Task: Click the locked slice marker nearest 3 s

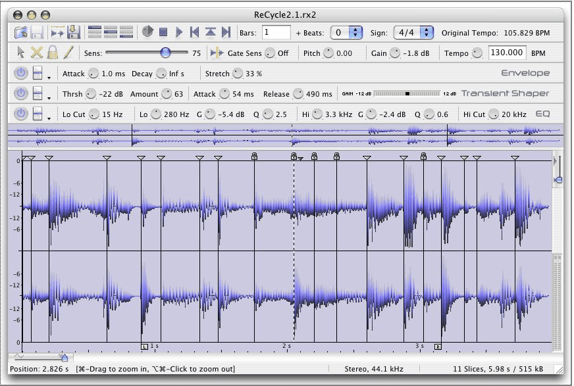Action: click(x=423, y=157)
